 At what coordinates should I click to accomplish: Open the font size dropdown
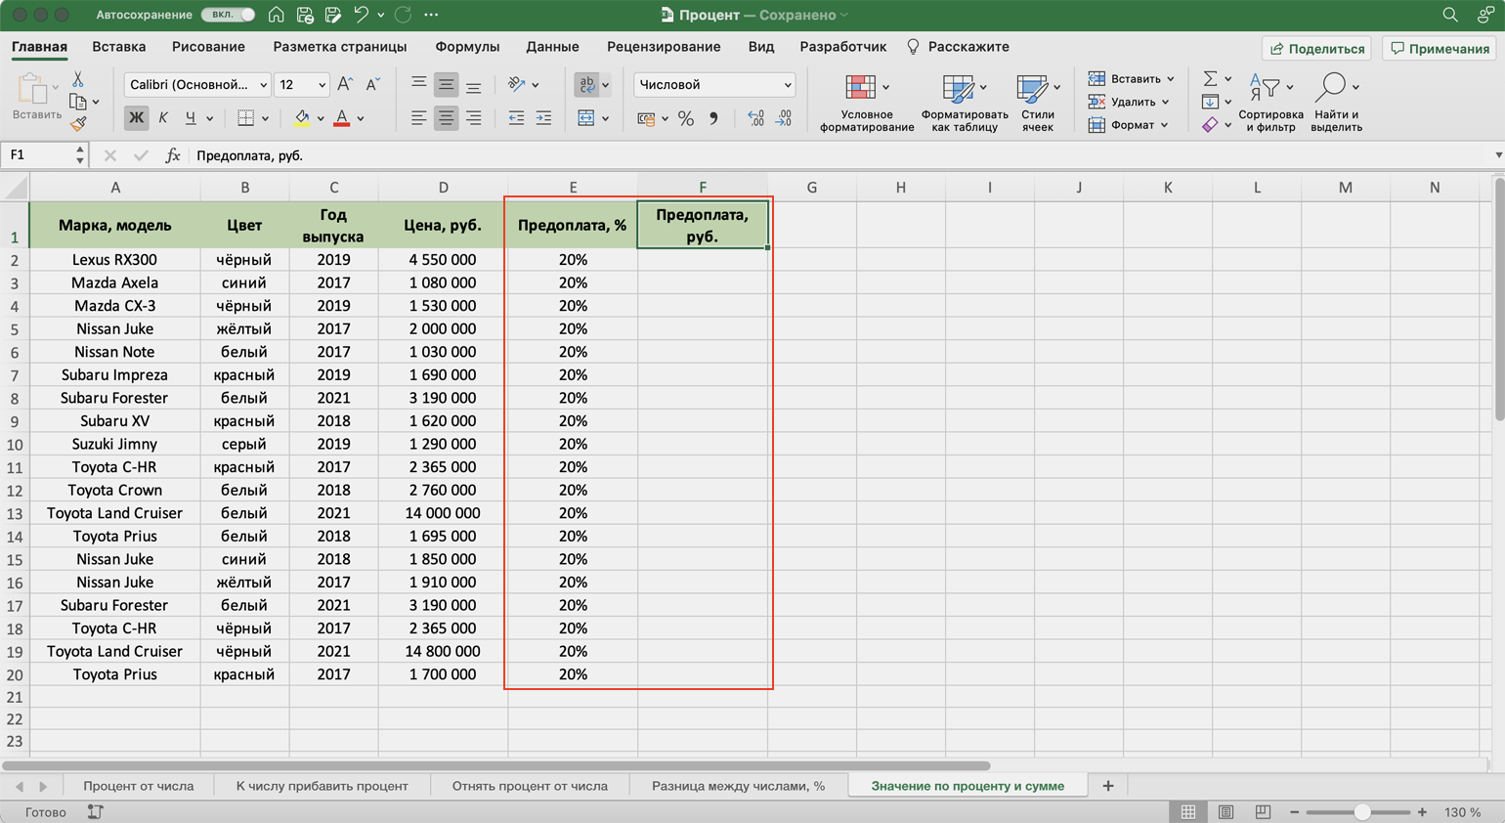[x=301, y=85]
